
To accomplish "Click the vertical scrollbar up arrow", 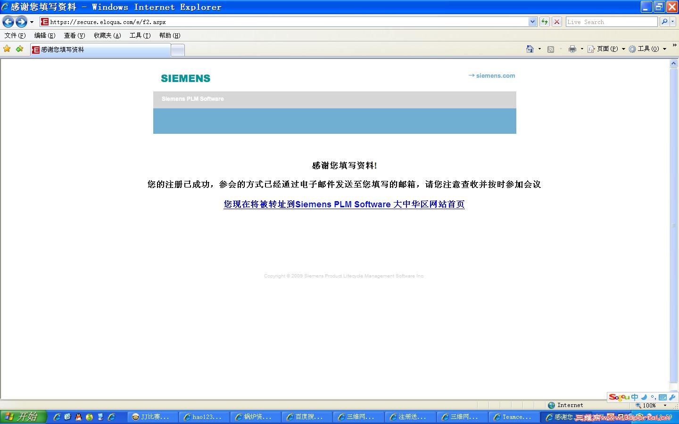I will (674, 64).
